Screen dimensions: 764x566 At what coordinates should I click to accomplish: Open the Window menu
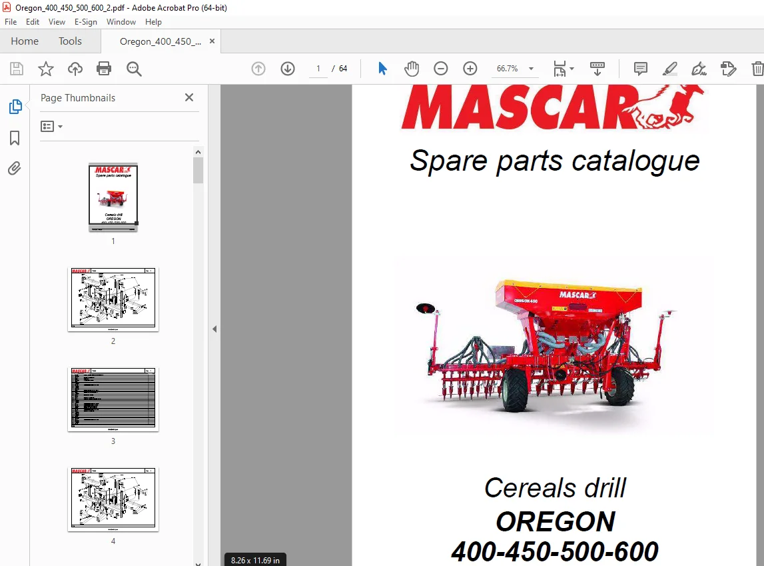pos(121,22)
